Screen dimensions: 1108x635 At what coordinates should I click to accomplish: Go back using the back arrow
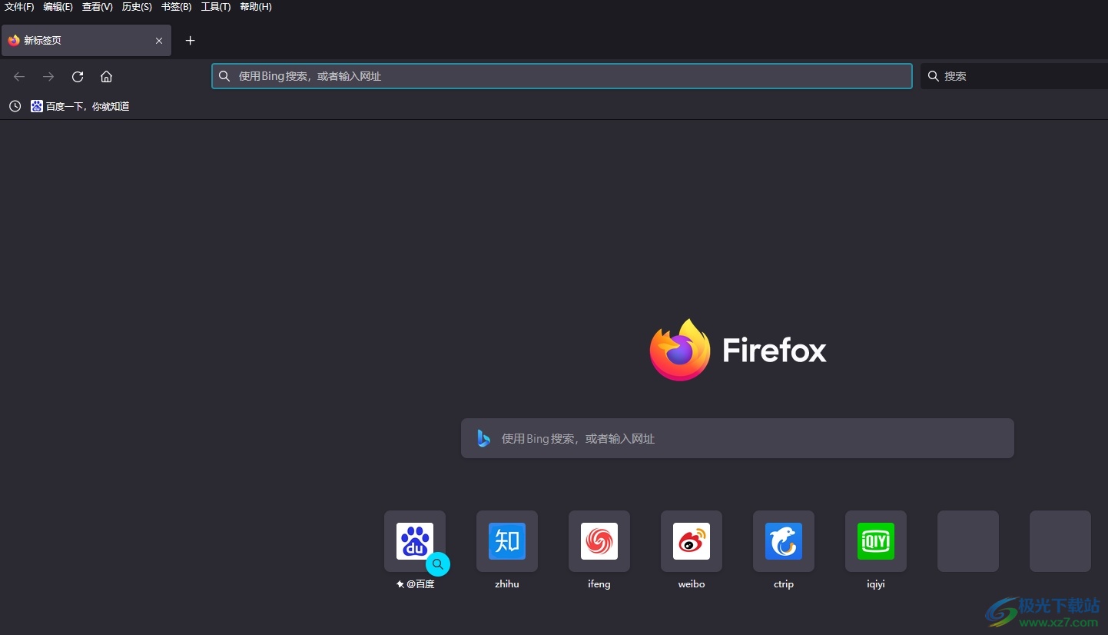[x=19, y=76]
